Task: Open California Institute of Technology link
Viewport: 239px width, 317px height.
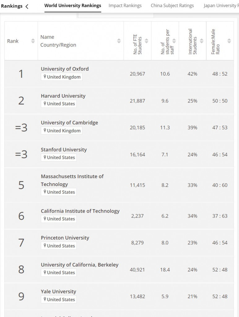Action: (x=80, y=211)
